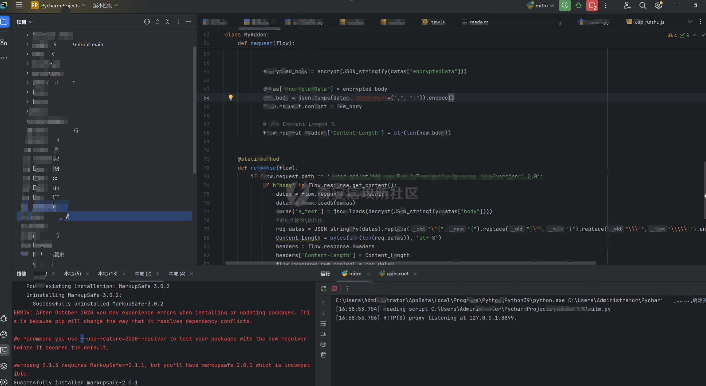Collapse all project tree nodes
Screen dimensions: 706x386
[x=168, y=22]
